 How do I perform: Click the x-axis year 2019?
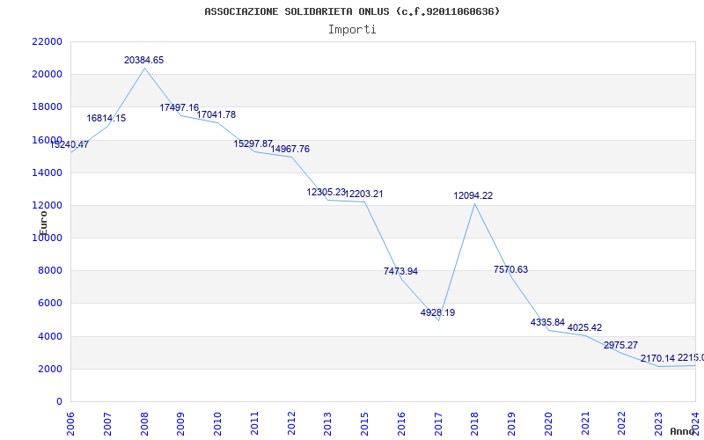tap(511, 423)
